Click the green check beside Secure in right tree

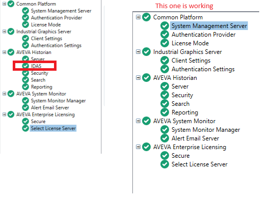click(x=165, y=155)
